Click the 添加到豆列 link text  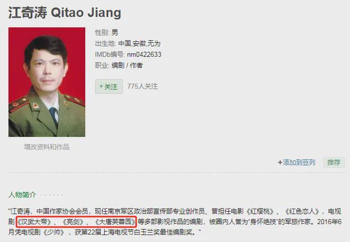[x=299, y=163]
